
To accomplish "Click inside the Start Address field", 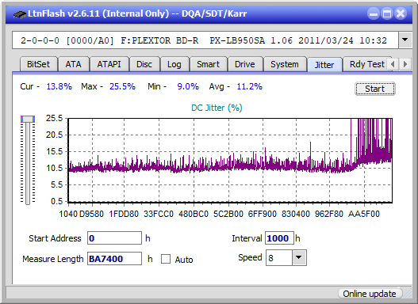I will tap(115, 238).
